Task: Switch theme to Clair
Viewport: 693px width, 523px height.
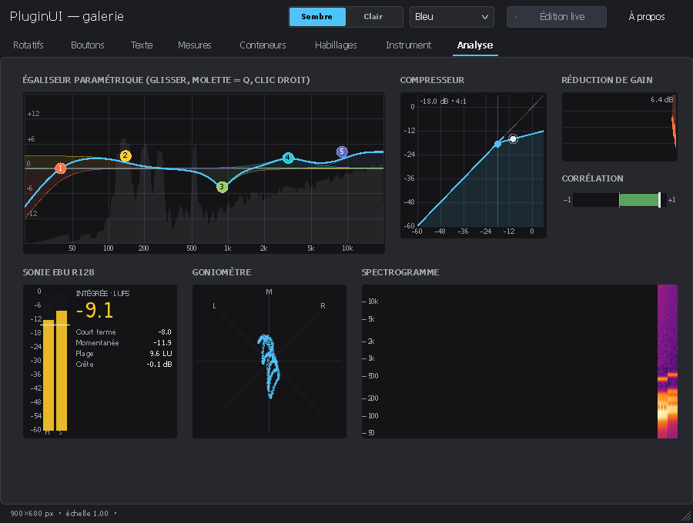Action: tap(373, 17)
